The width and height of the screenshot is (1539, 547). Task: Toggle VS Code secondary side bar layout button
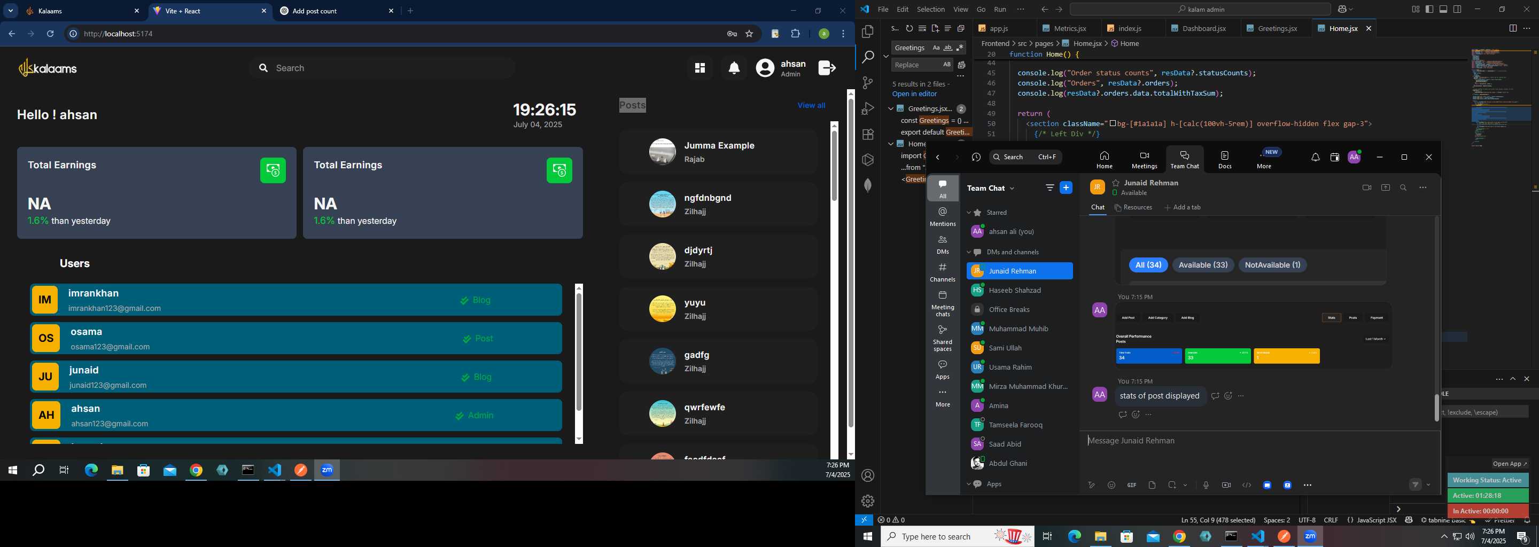click(x=1458, y=10)
